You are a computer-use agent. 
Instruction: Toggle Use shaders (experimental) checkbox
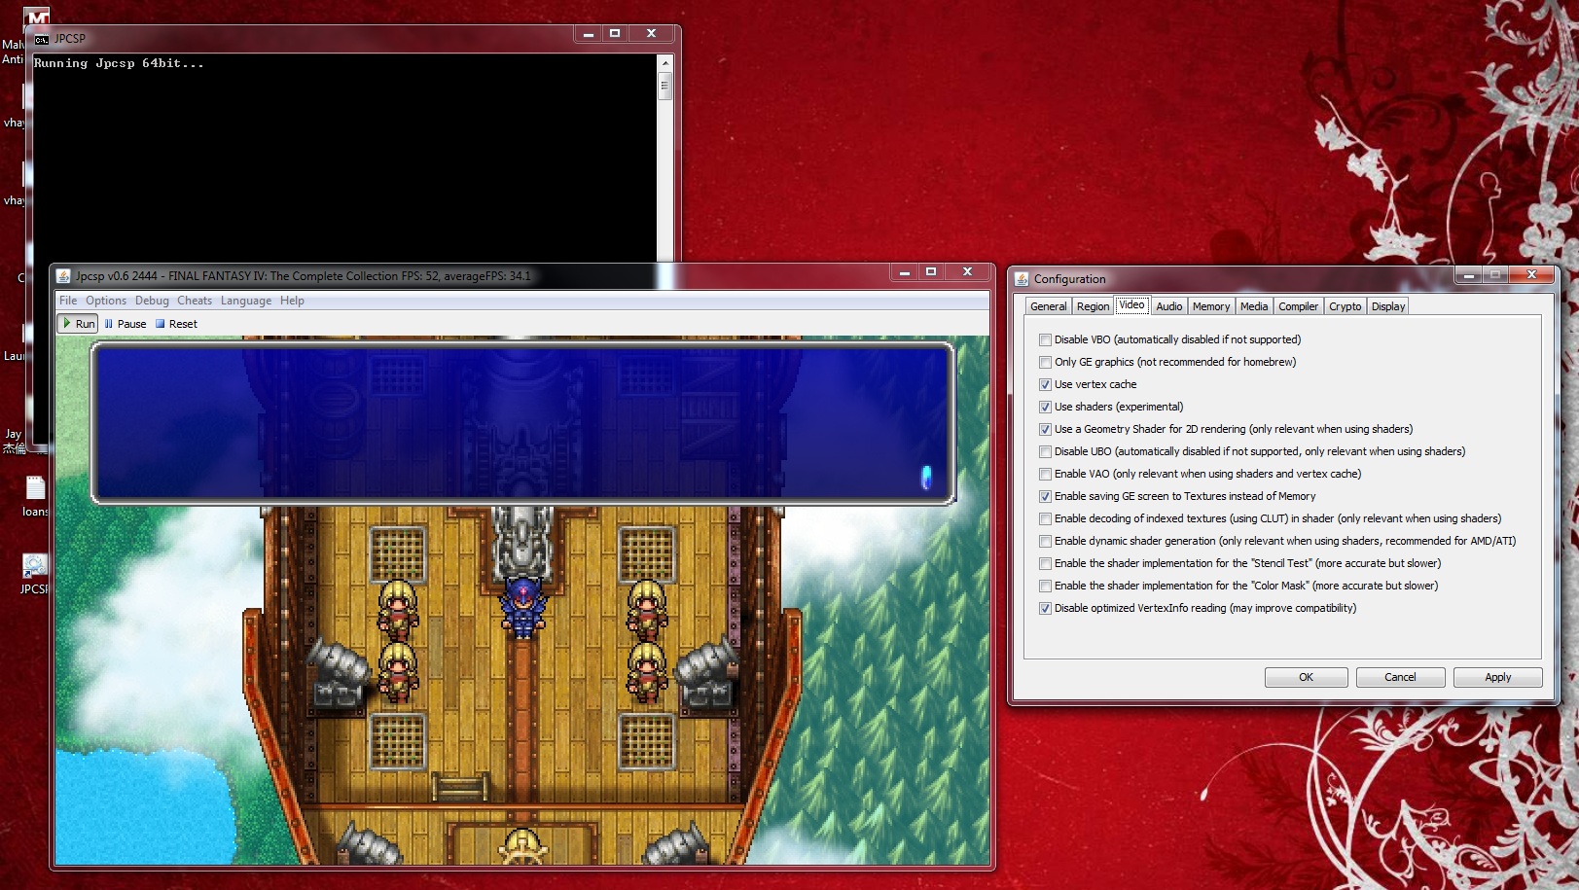click(1045, 408)
